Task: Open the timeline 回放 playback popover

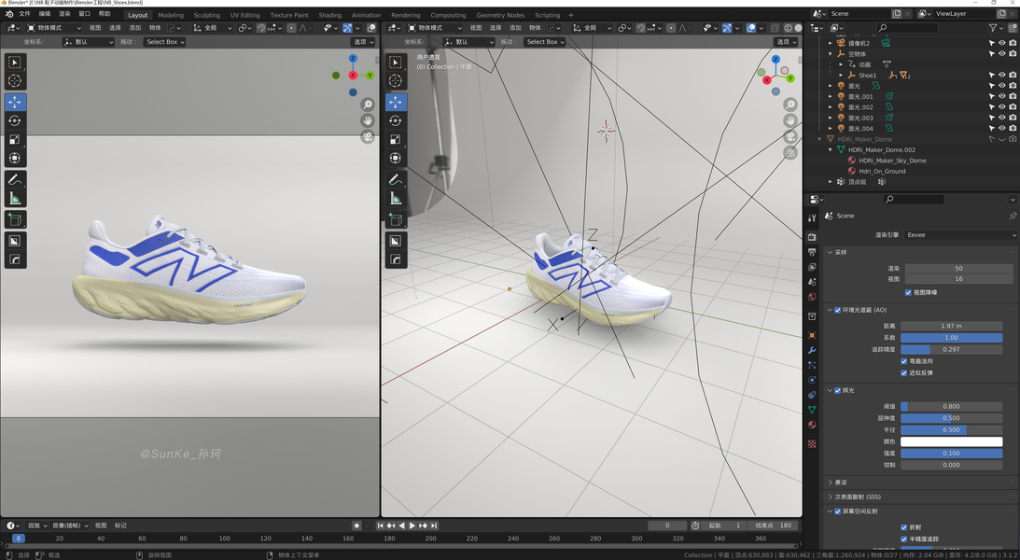Action: (36, 525)
